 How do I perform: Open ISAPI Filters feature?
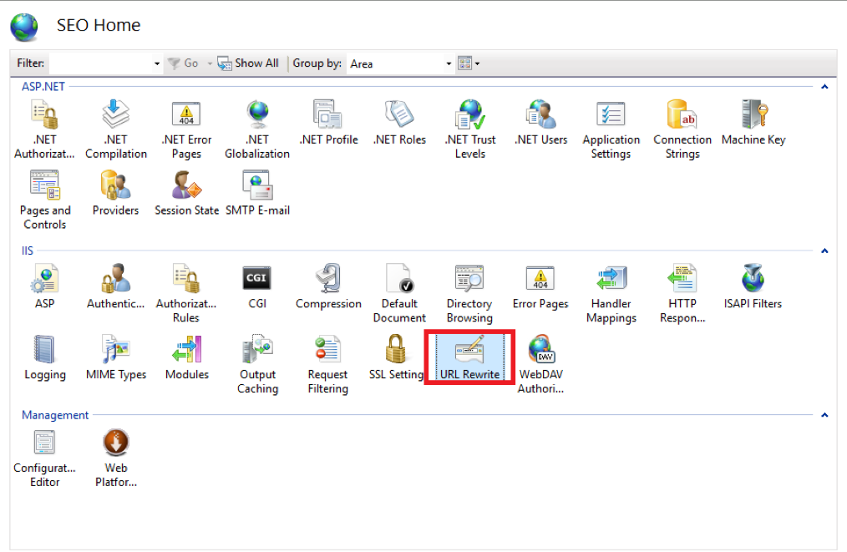point(753,286)
